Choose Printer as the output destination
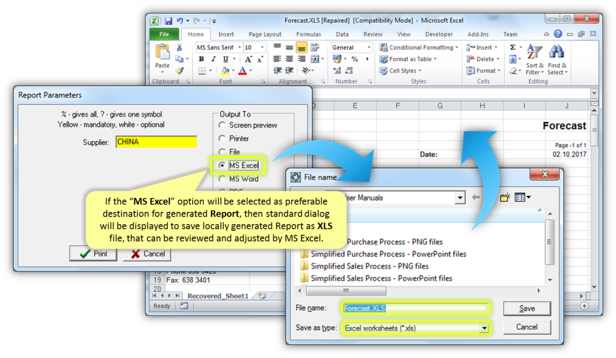Viewport: 616px width, 358px height. (222, 138)
